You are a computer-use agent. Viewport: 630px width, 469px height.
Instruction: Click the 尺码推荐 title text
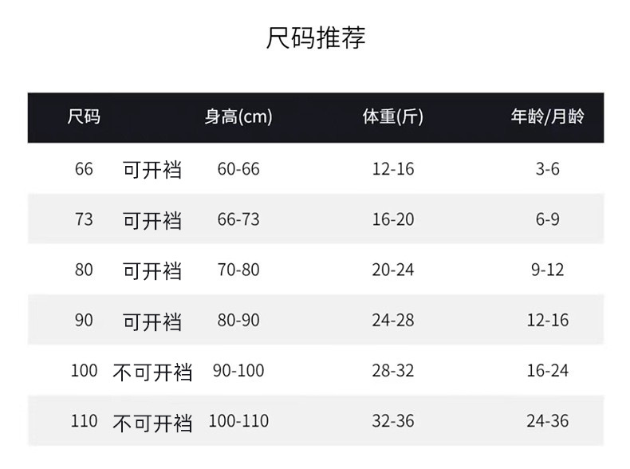click(x=315, y=38)
